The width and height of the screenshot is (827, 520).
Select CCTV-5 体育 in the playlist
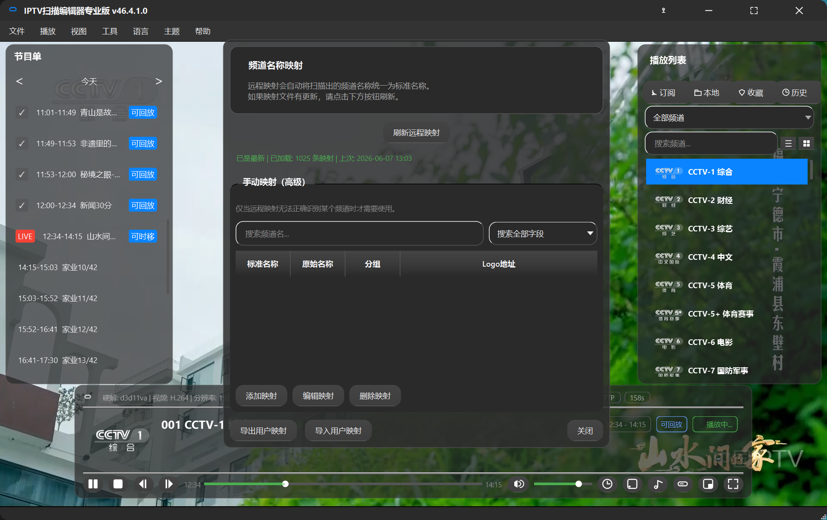click(727, 285)
